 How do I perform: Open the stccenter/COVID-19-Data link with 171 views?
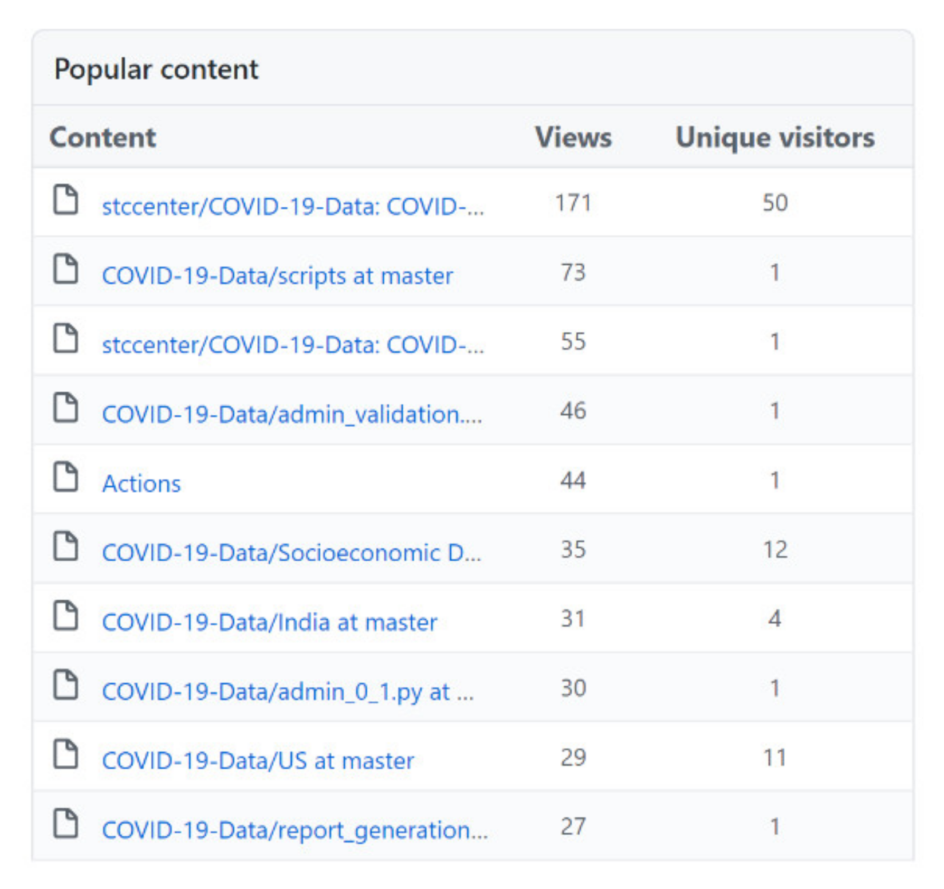(x=292, y=206)
